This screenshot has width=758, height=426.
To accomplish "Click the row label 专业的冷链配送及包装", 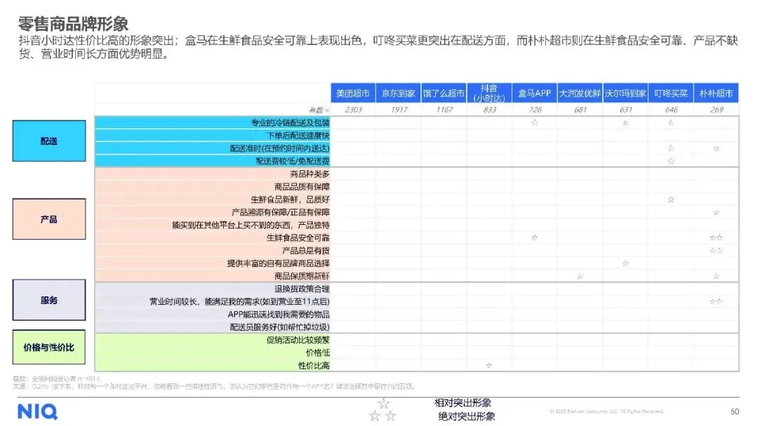I will tap(290, 123).
